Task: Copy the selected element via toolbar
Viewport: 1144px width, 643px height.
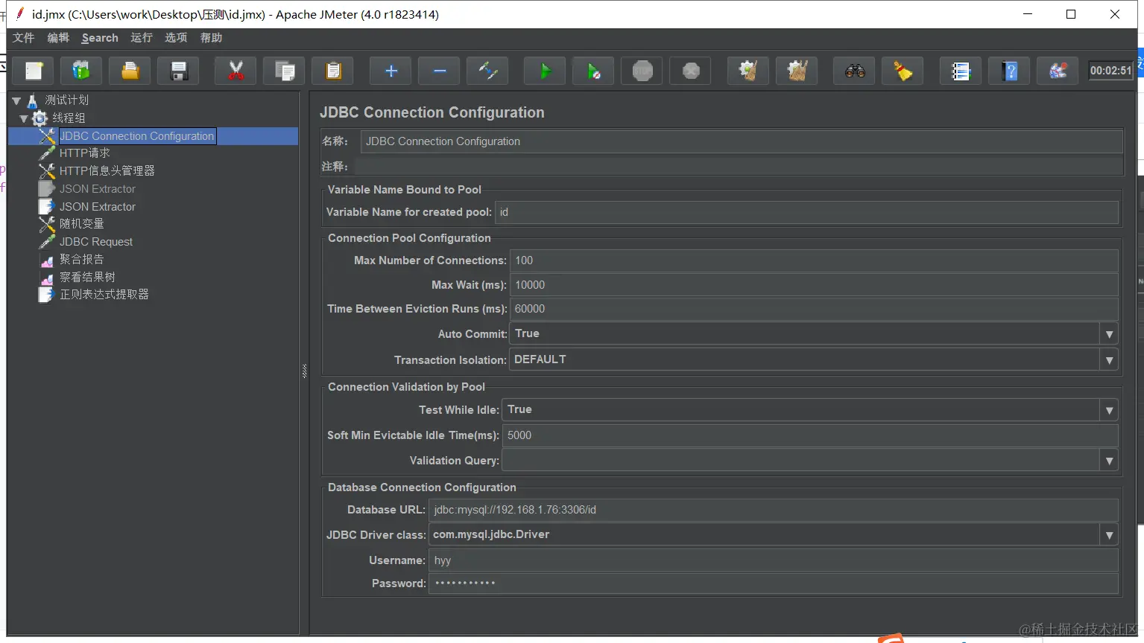Action: (285, 71)
